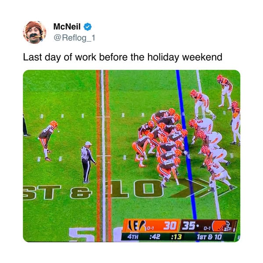This screenshot has width=263, height=263.
Task: Click the Bengals logo on scoreboard
Action: click(x=136, y=225)
